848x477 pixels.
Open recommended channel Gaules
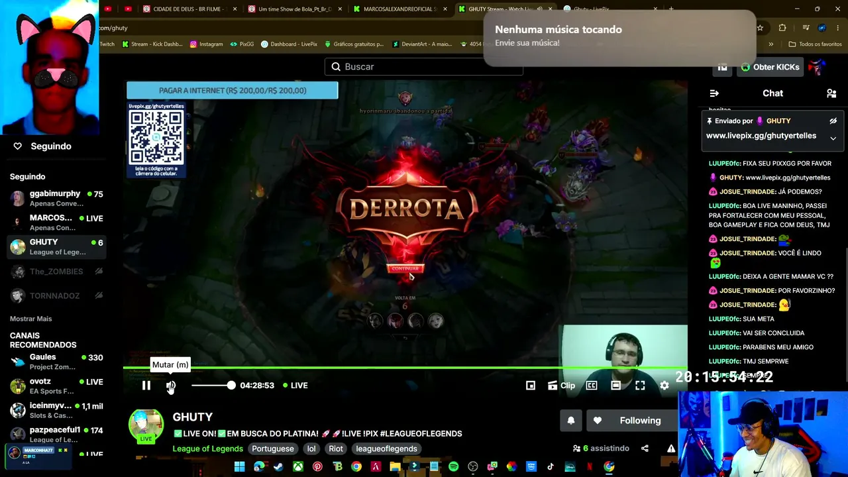(56, 362)
